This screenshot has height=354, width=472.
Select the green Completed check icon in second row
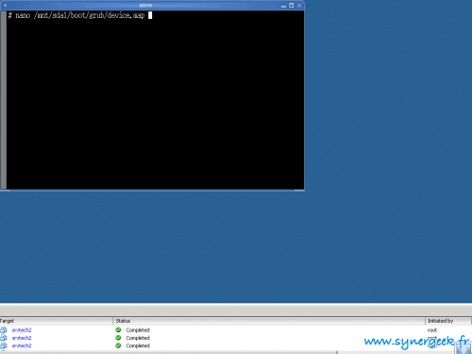coord(118,338)
